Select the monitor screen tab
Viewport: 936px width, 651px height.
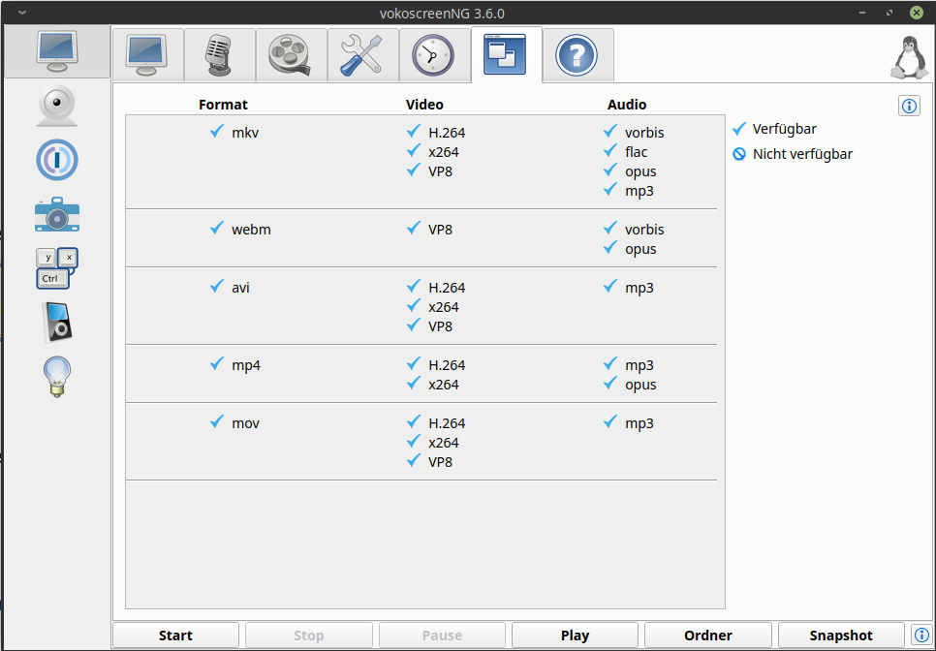[148, 55]
